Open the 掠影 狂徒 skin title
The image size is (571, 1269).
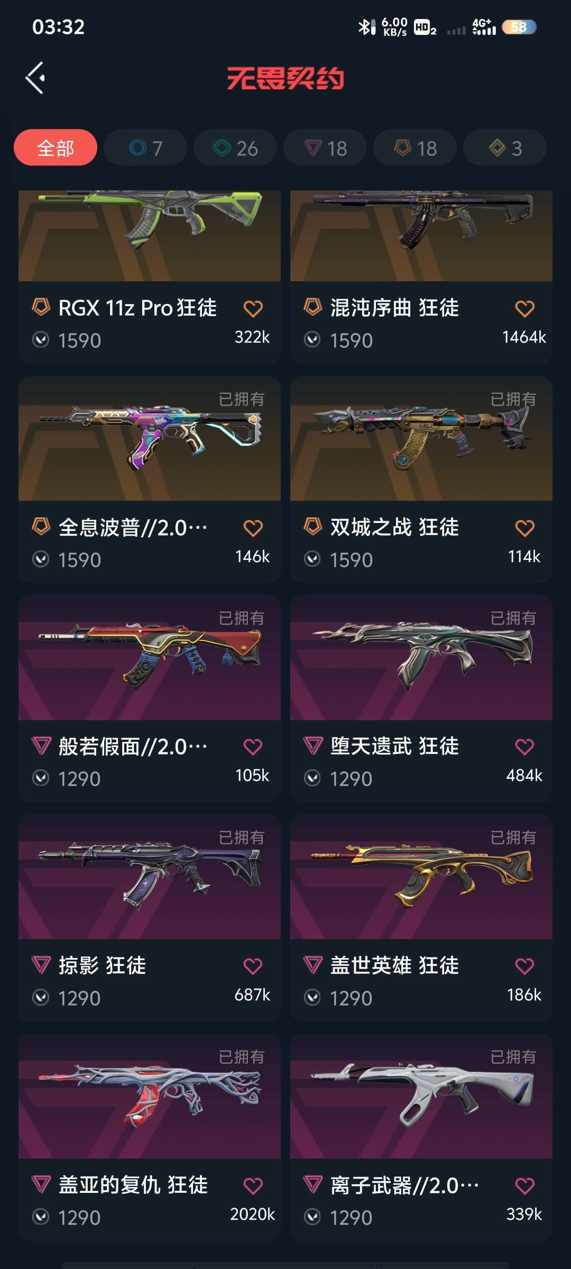click(x=102, y=965)
